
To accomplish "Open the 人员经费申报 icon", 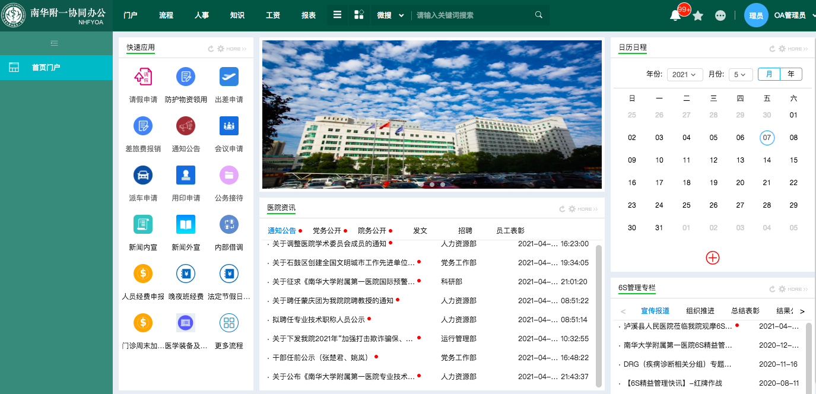I will pos(143,274).
